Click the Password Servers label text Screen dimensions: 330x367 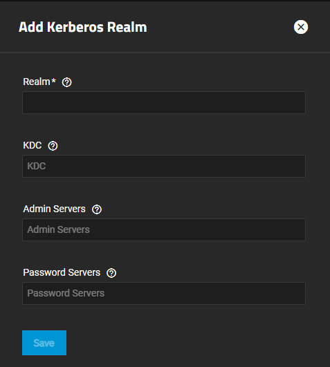[x=62, y=272]
